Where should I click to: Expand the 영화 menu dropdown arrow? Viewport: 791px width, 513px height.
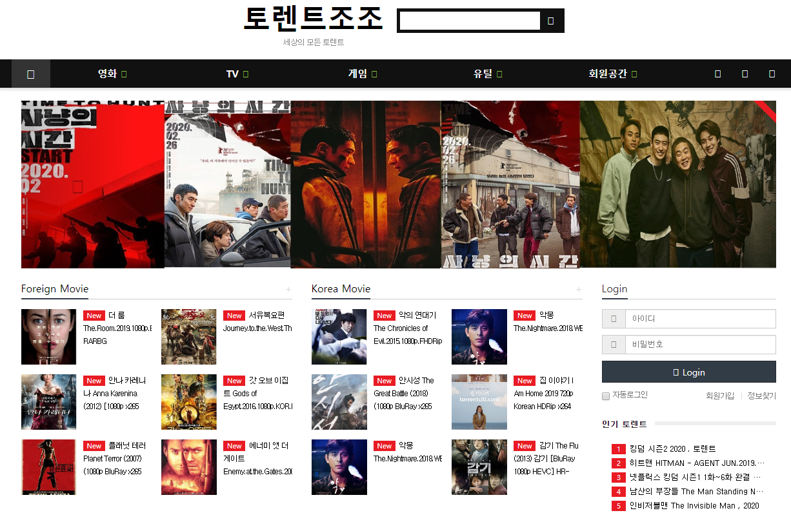click(x=124, y=74)
